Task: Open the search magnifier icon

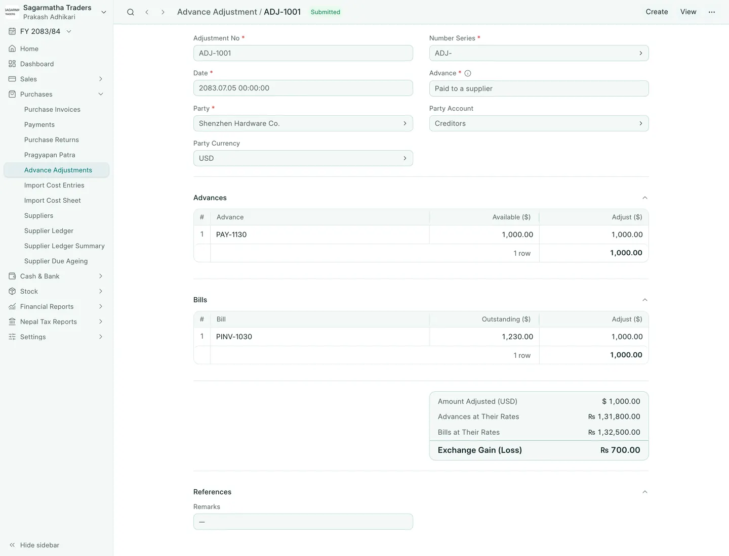Action: (x=131, y=12)
